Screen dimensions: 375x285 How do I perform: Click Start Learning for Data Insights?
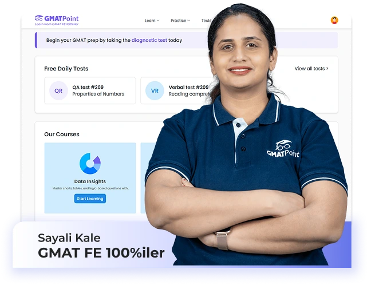click(90, 199)
